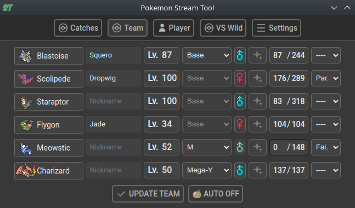Open Blastoise's status condition dropdown
Viewport: 355px width, 208px height.
point(326,55)
